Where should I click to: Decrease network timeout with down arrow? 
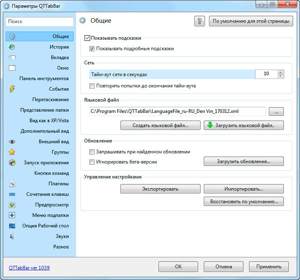click(x=281, y=76)
